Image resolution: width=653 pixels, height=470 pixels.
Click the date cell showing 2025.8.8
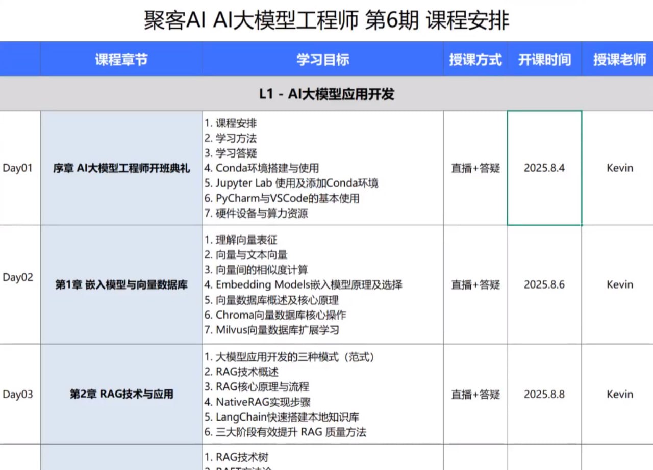[544, 394]
